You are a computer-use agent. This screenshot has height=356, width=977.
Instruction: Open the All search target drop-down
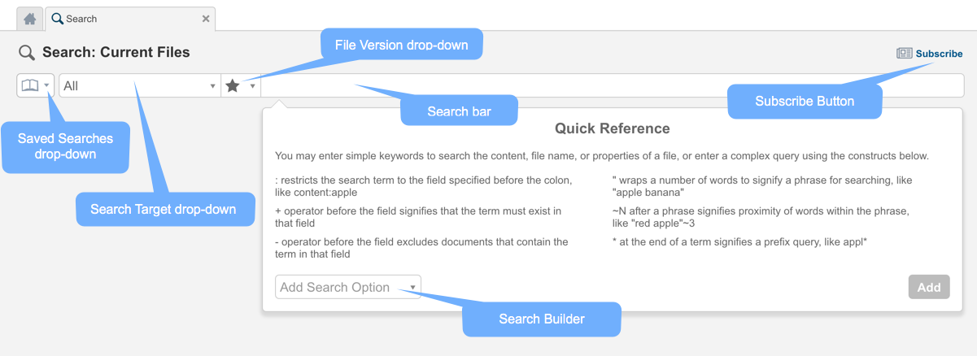[x=139, y=85]
